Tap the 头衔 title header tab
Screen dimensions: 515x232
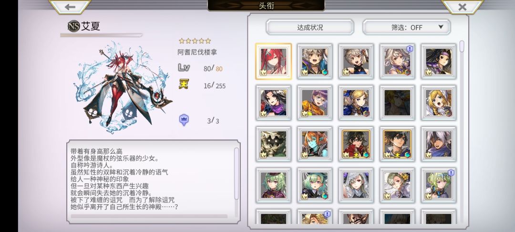266,6
